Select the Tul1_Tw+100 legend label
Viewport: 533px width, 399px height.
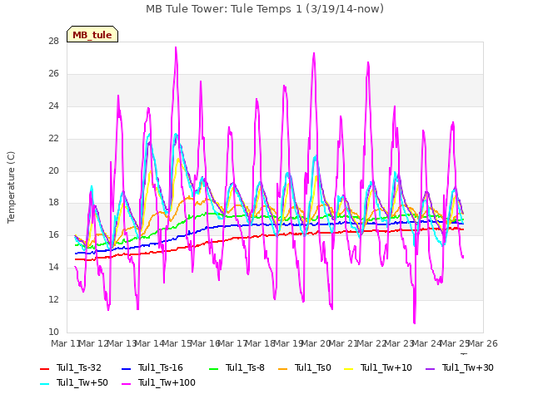coord(167,382)
